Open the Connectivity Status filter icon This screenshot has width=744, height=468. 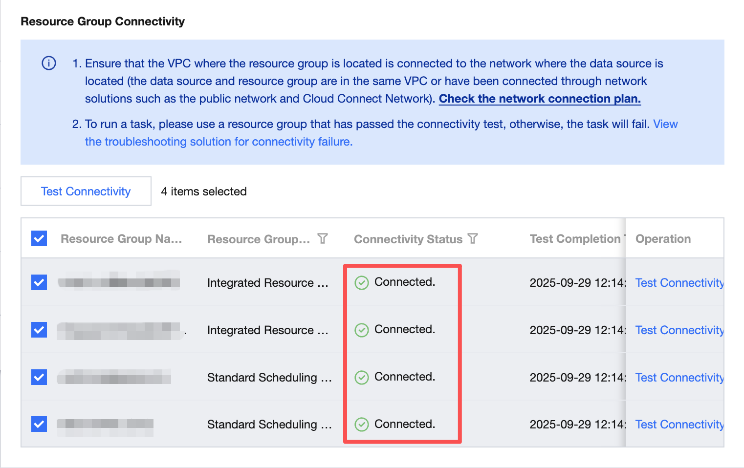(x=473, y=238)
